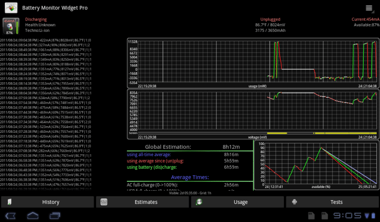Open the recent apps navigation button
This screenshot has height=222, width=380.
(x=55, y=215)
